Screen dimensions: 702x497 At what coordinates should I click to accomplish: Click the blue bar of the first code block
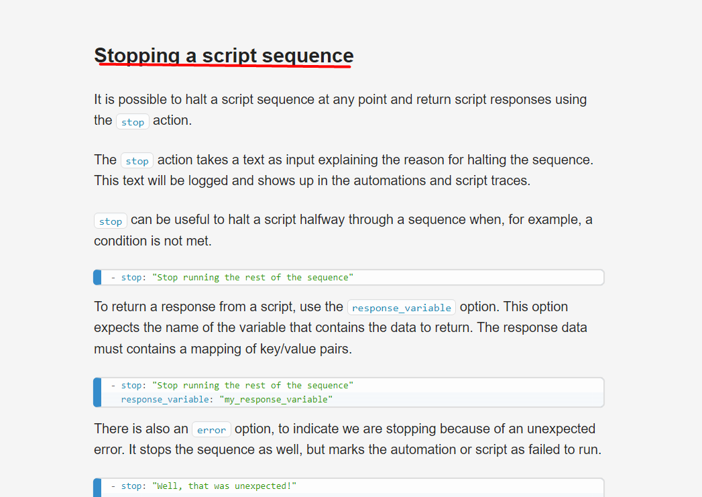[98, 277]
